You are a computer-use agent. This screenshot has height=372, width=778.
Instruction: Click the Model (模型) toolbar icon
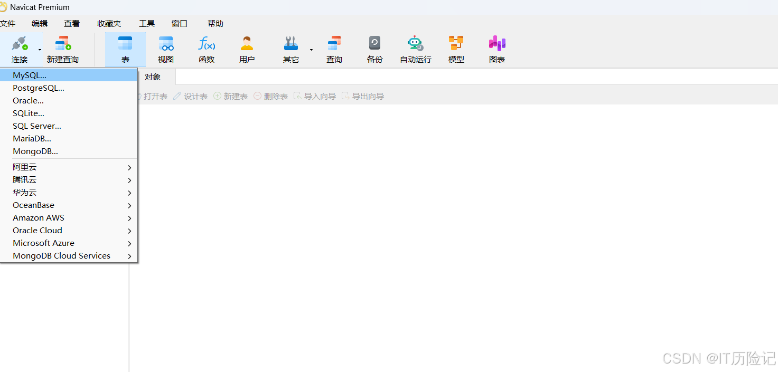click(456, 43)
